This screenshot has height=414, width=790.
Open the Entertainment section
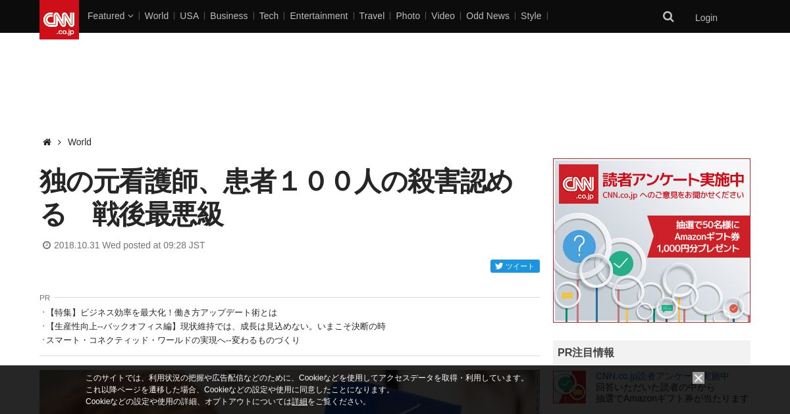pyautogui.click(x=319, y=16)
